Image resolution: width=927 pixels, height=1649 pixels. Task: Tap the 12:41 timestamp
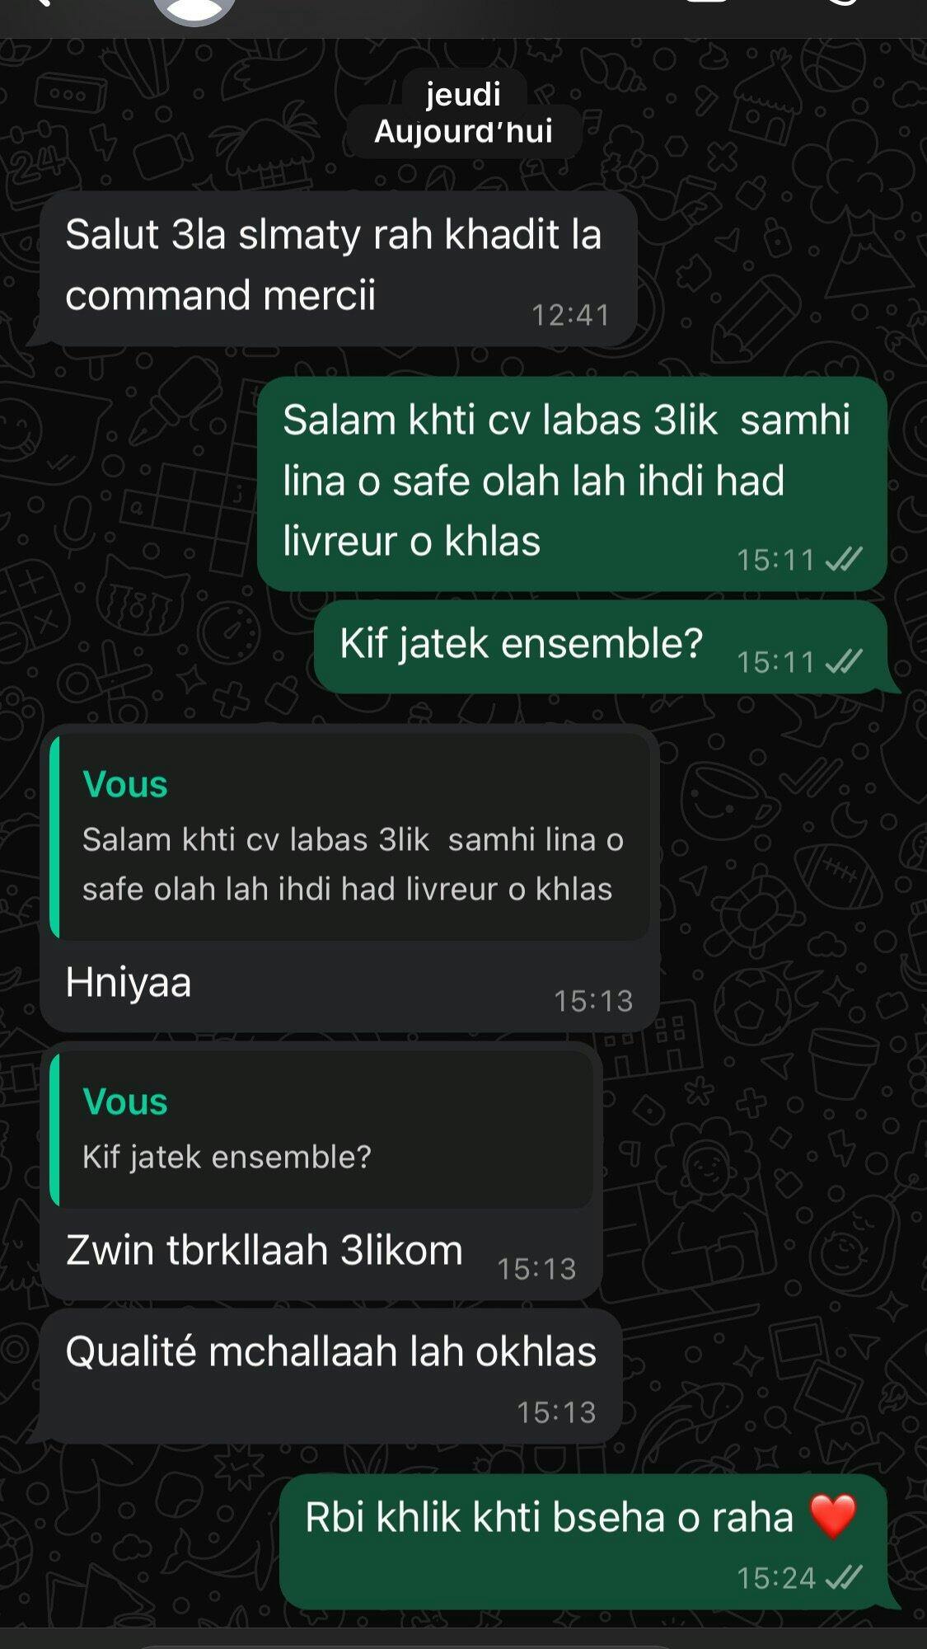pos(571,315)
